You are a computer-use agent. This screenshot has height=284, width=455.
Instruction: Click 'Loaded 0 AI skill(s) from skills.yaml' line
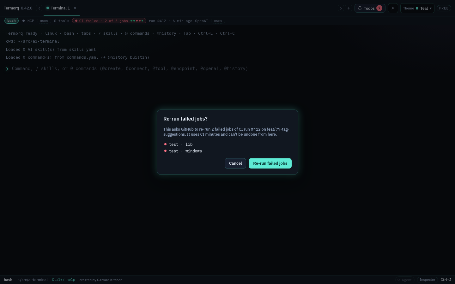(x=51, y=50)
